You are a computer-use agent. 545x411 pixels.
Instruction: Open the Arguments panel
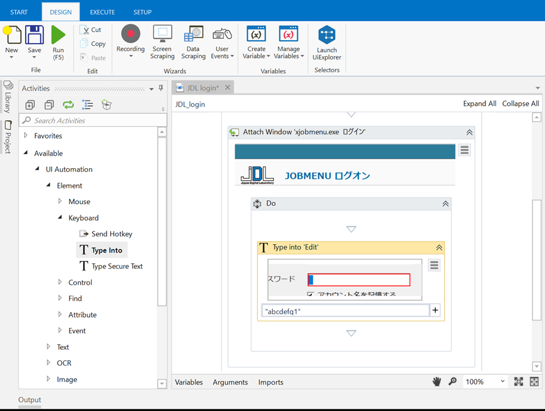tap(230, 382)
